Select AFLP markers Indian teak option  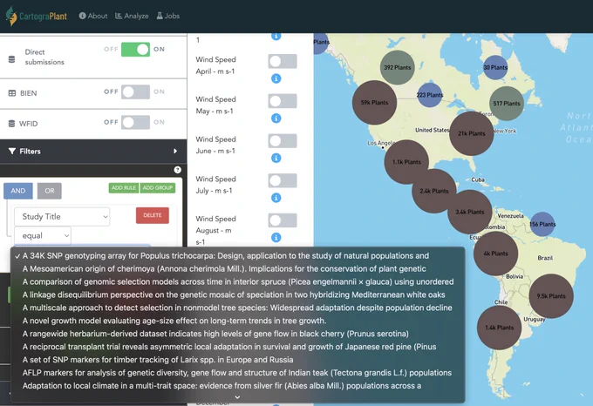(x=237, y=373)
